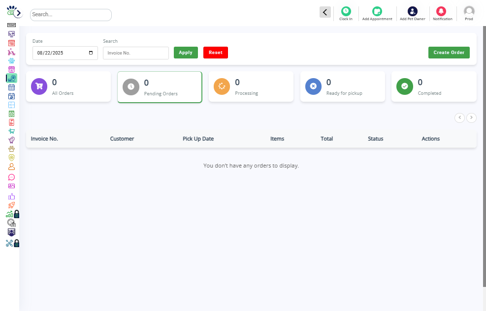The image size is (486, 311).
Task: Select the highlighted pet location sidebar icon
Action: coord(12,78)
